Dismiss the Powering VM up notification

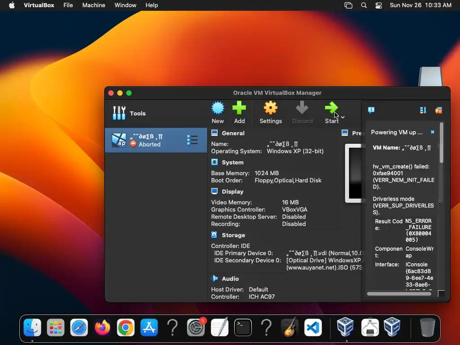click(x=433, y=132)
